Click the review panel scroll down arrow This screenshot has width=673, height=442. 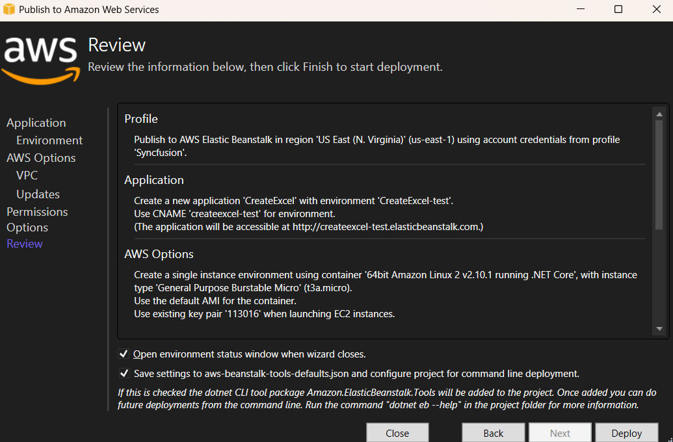659,329
